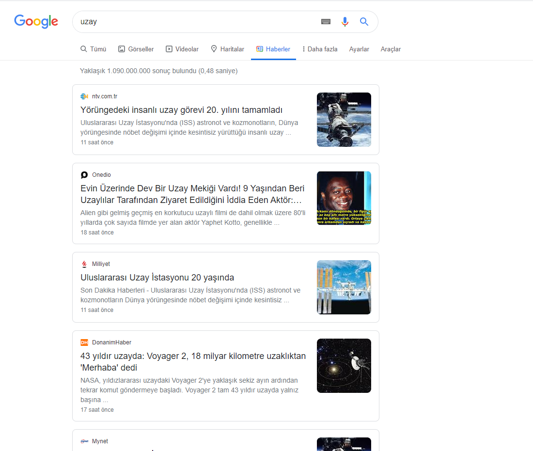
Task: Start voice search with microphone icon
Action: 345,22
